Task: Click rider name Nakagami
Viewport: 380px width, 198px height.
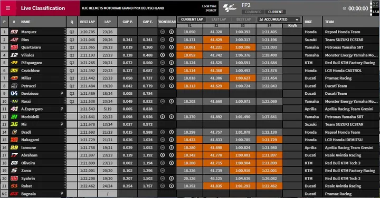Action: pyautogui.click(x=30, y=140)
